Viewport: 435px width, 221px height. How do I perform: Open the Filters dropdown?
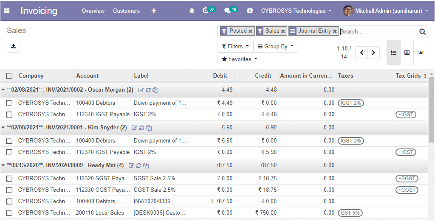pos(235,46)
